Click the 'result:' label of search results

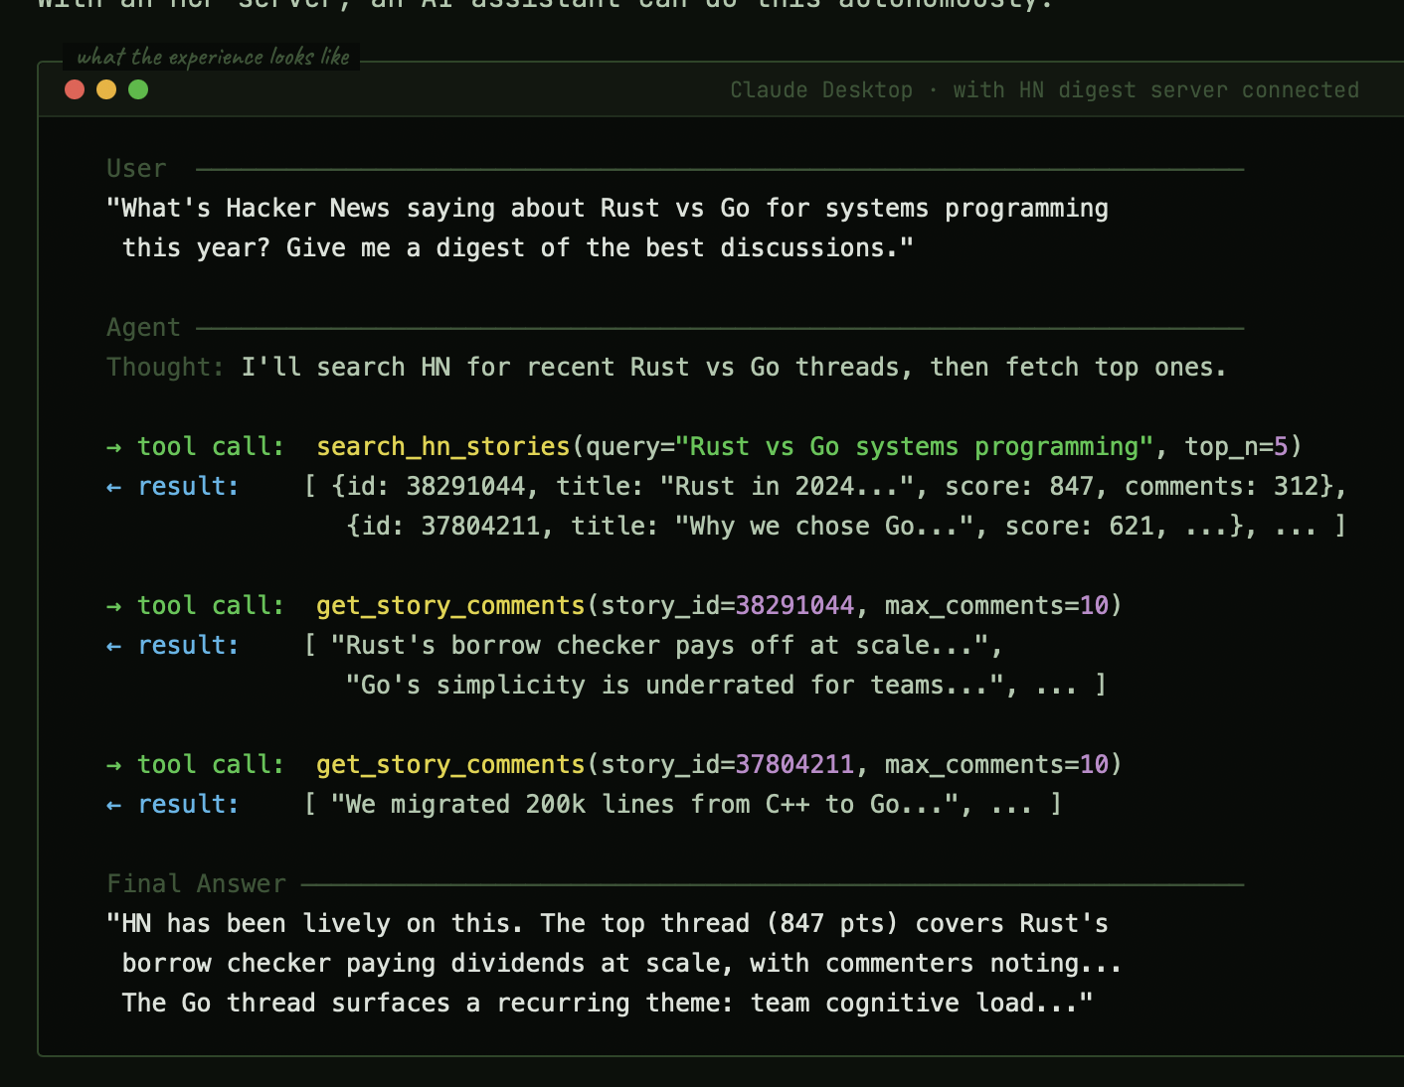click(x=173, y=487)
